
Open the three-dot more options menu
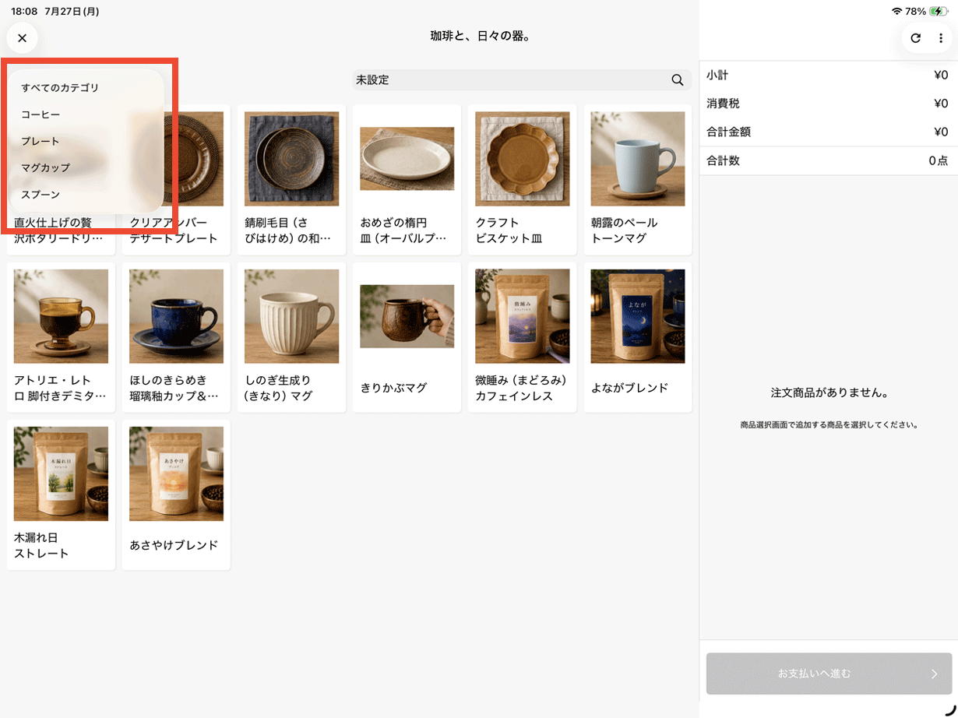pos(940,37)
